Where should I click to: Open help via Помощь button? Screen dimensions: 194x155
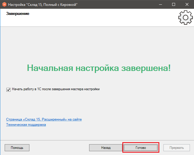click(17, 148)
